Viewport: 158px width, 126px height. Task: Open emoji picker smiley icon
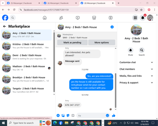[x=107, y=115]
